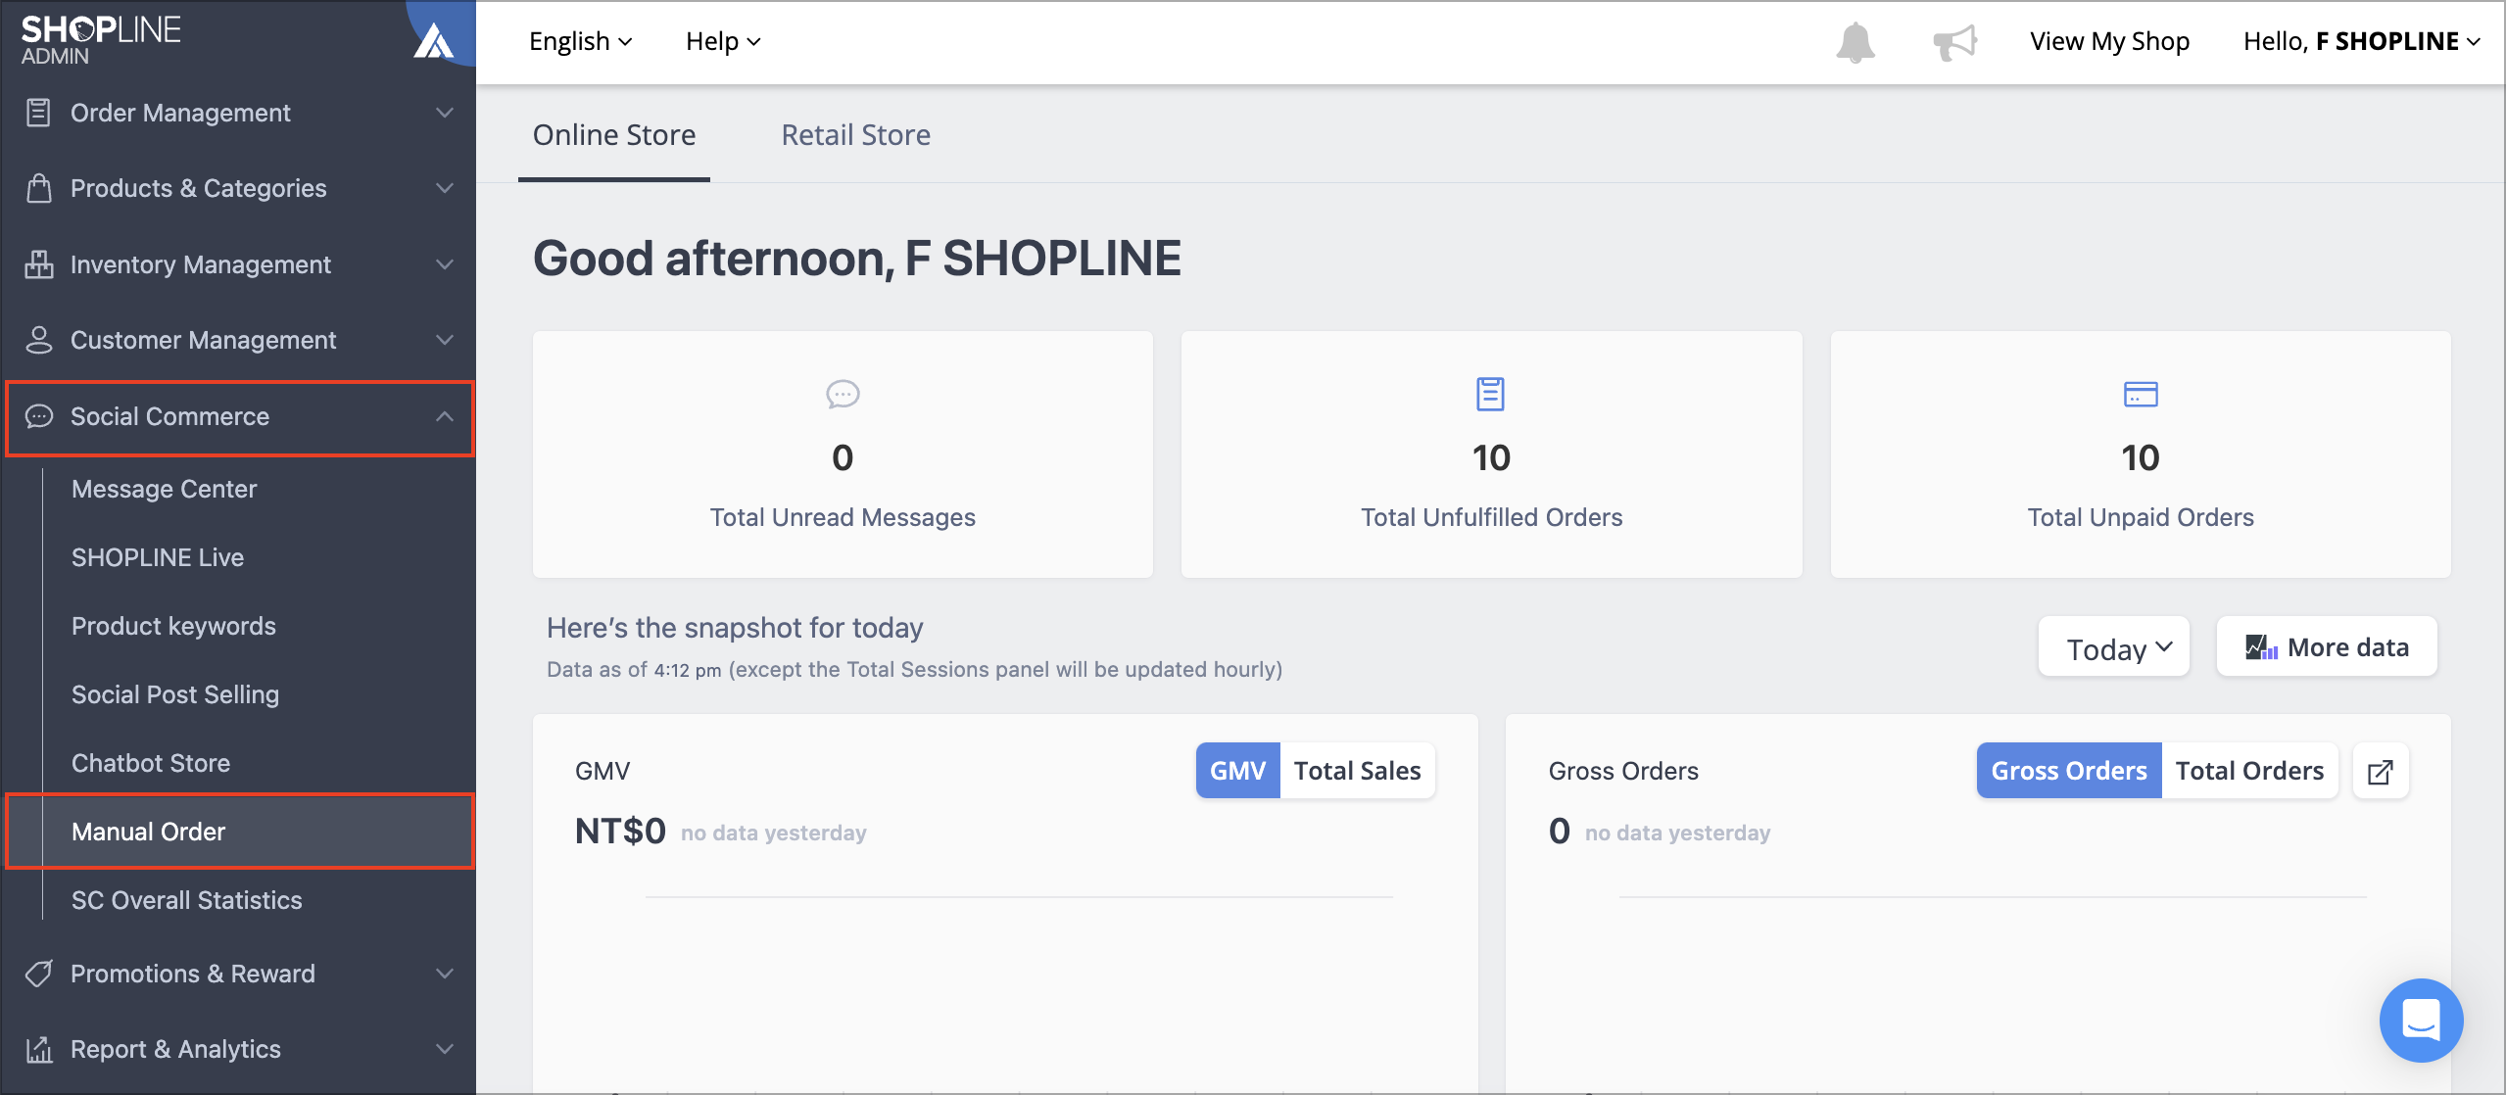2506x1095 pixels.
Task: Select the GMV toggle option
Action: point(1237,771)
